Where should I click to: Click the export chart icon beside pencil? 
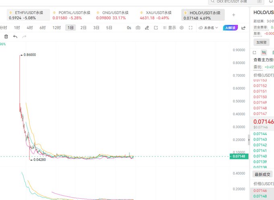tap(156, 28)
